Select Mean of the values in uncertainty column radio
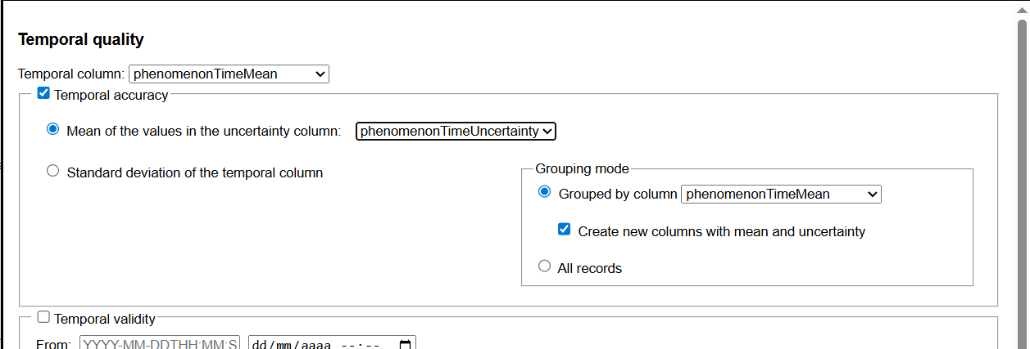The width and height of the screenshot is (1030, 349). (53, 129)
